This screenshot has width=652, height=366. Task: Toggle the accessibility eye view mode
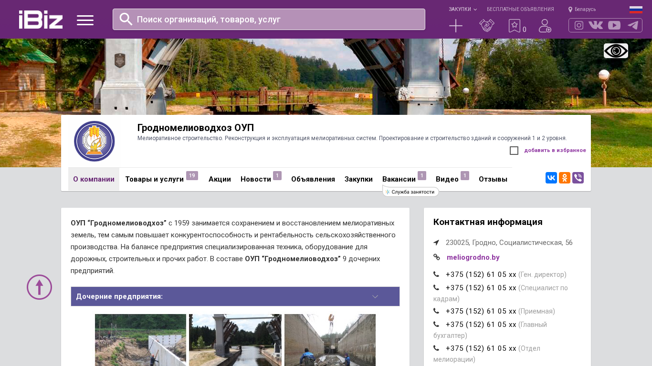coord(616,51)
